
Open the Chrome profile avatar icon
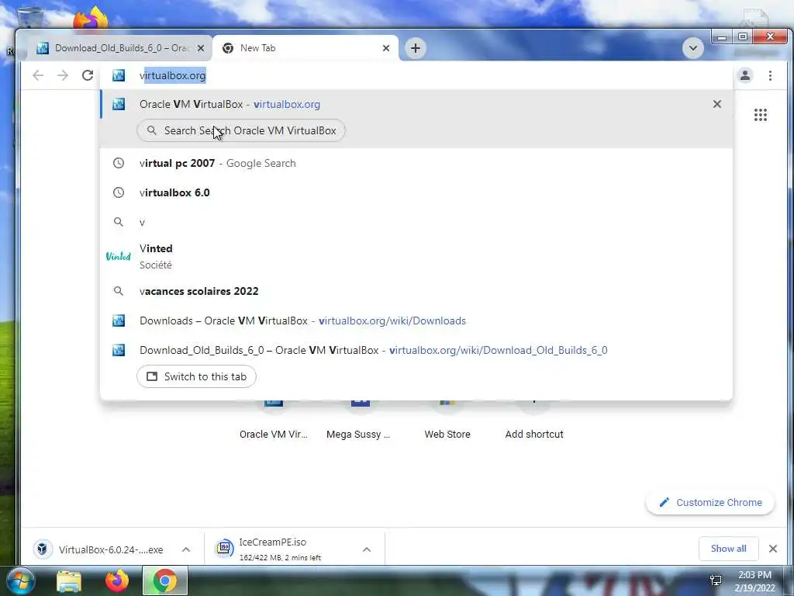point(745,75)
